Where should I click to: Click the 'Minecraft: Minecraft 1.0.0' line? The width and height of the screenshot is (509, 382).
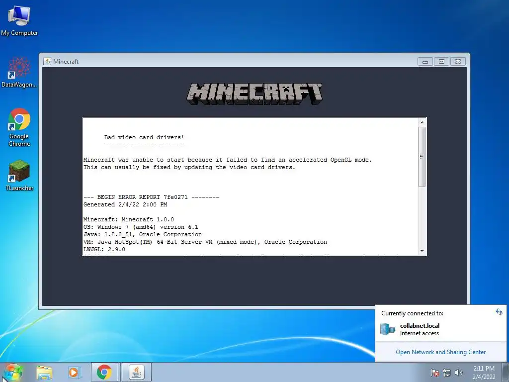tap(129, 219)
